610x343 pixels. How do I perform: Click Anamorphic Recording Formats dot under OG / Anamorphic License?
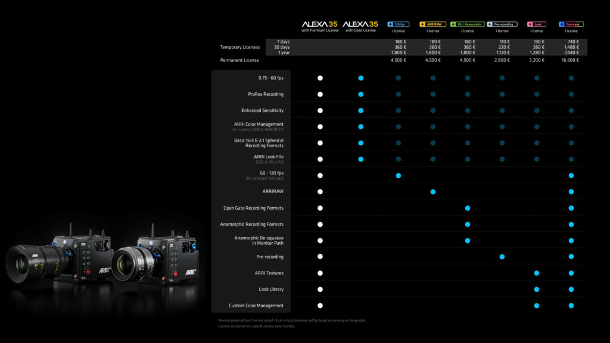point(468,224)
